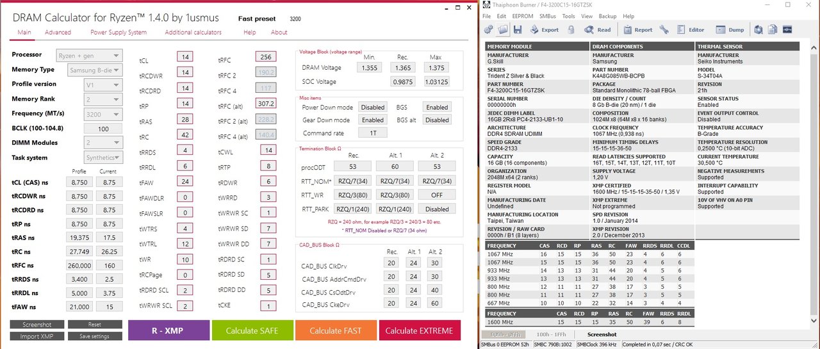Click the Gear Down mode Enabled field

pos(372,120)
